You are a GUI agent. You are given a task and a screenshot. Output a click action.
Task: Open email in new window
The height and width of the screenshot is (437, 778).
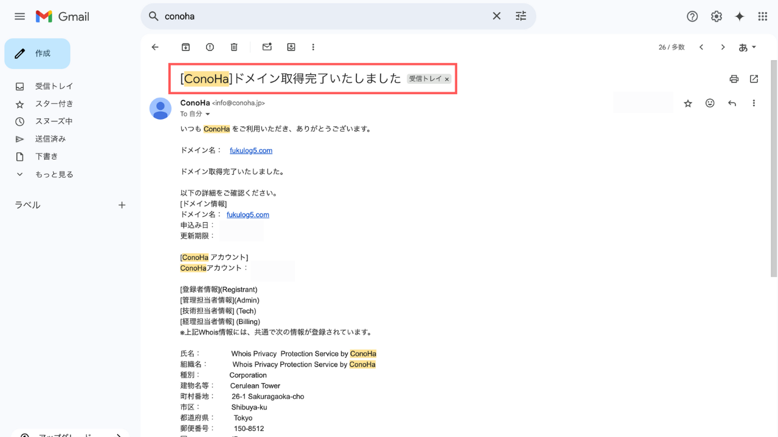754,79
